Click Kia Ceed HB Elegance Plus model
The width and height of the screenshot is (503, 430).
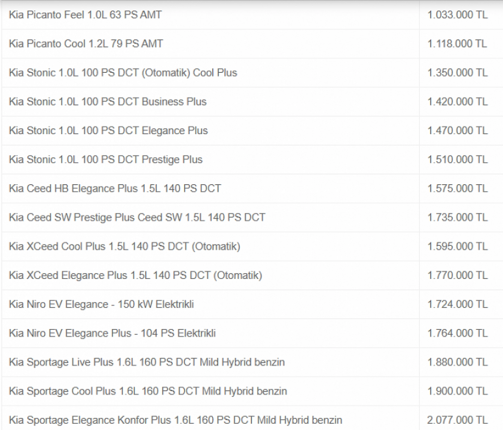coord(115,189)
